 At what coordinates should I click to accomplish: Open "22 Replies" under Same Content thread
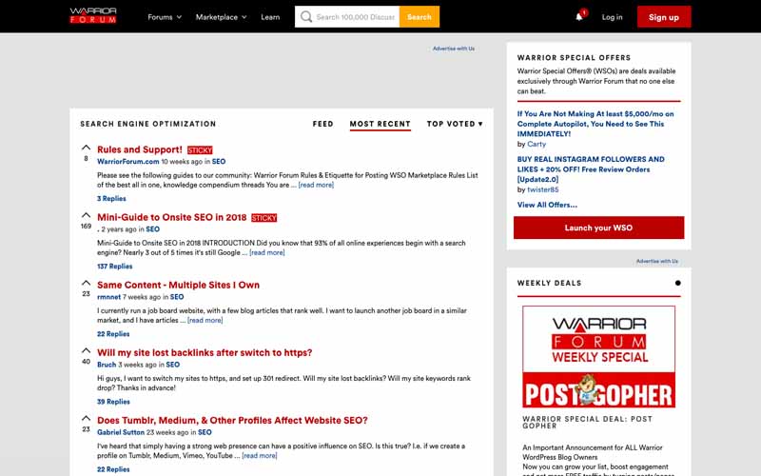(x=113, y=334)
